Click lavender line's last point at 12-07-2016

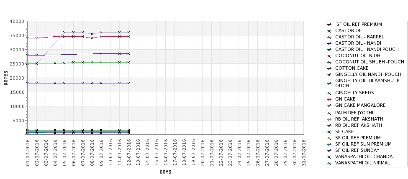[x=128, y=33]
